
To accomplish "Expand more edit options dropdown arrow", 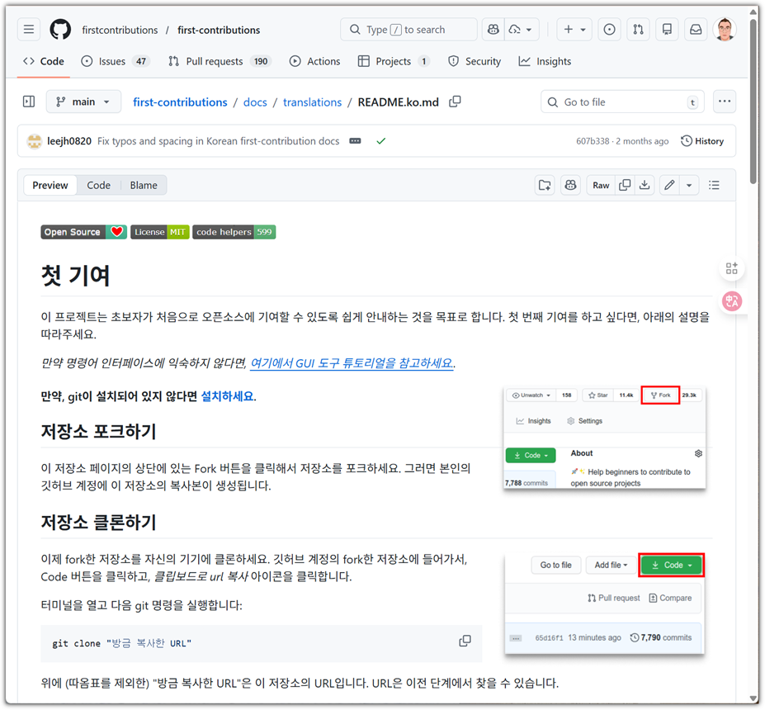I will (x=689, y=186).
